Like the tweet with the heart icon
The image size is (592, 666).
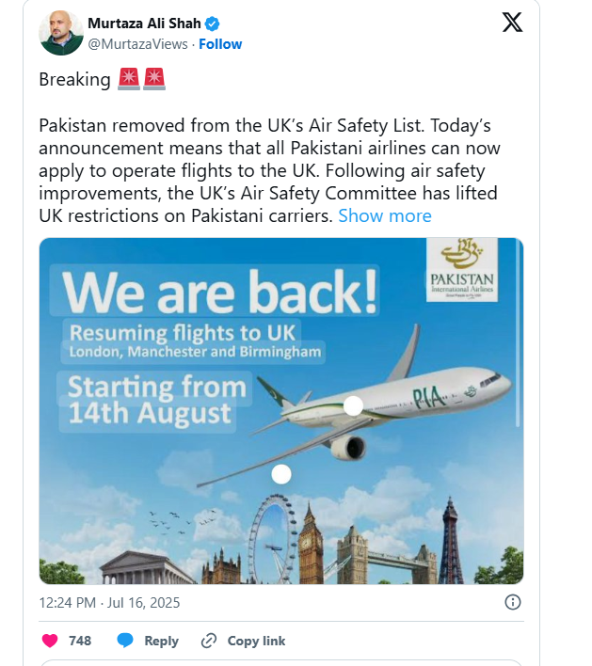coord(51,641)
